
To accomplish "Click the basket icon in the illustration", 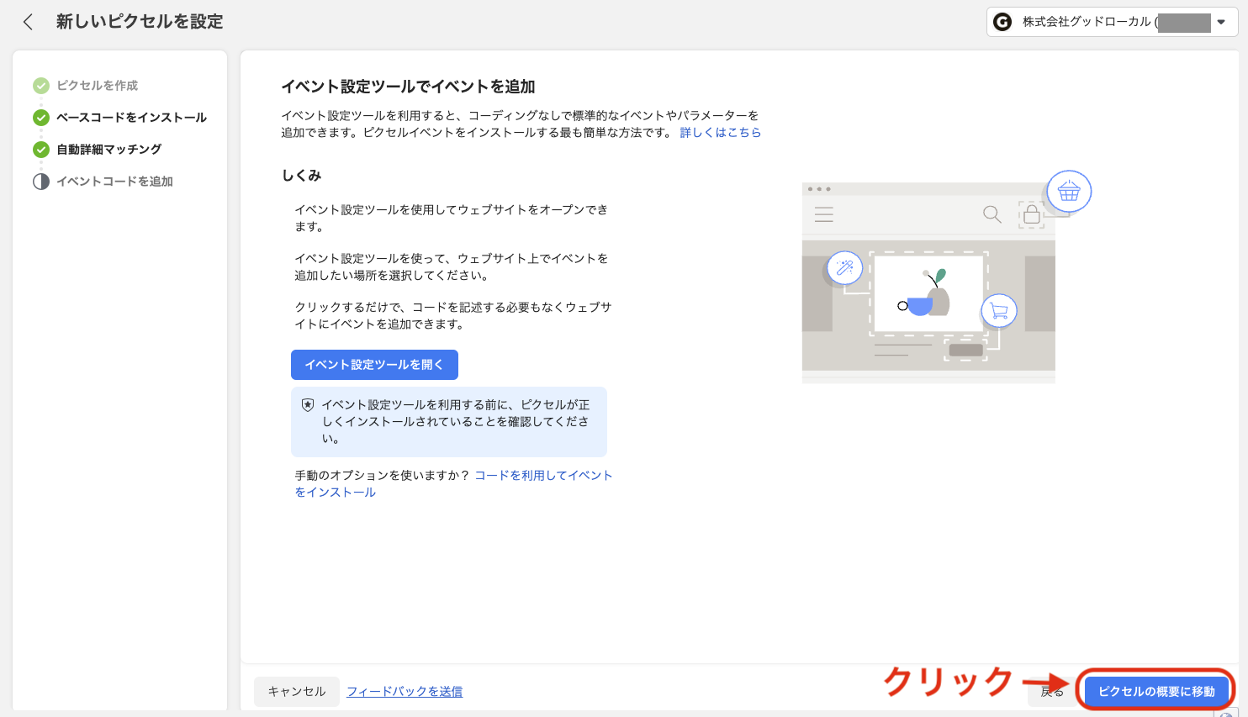I will coord(1068,191).
